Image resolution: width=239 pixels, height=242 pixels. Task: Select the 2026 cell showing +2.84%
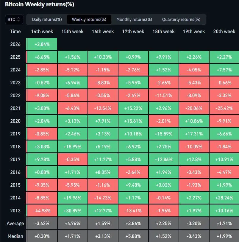[x=42, y=44]
